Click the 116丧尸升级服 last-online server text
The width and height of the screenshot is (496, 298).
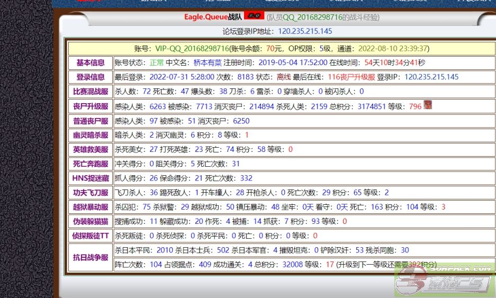351,77
